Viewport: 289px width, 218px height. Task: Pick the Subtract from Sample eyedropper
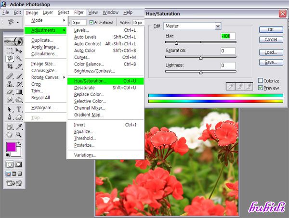(248, 86)
